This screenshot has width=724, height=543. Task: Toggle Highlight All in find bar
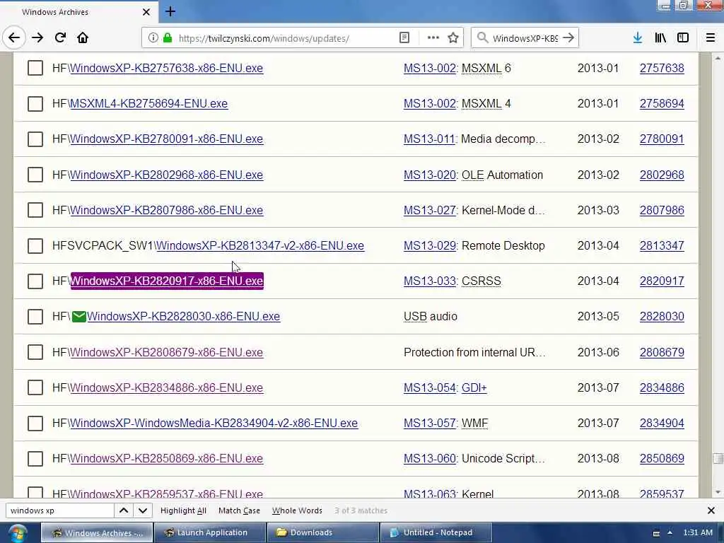[x=183, y=510]
